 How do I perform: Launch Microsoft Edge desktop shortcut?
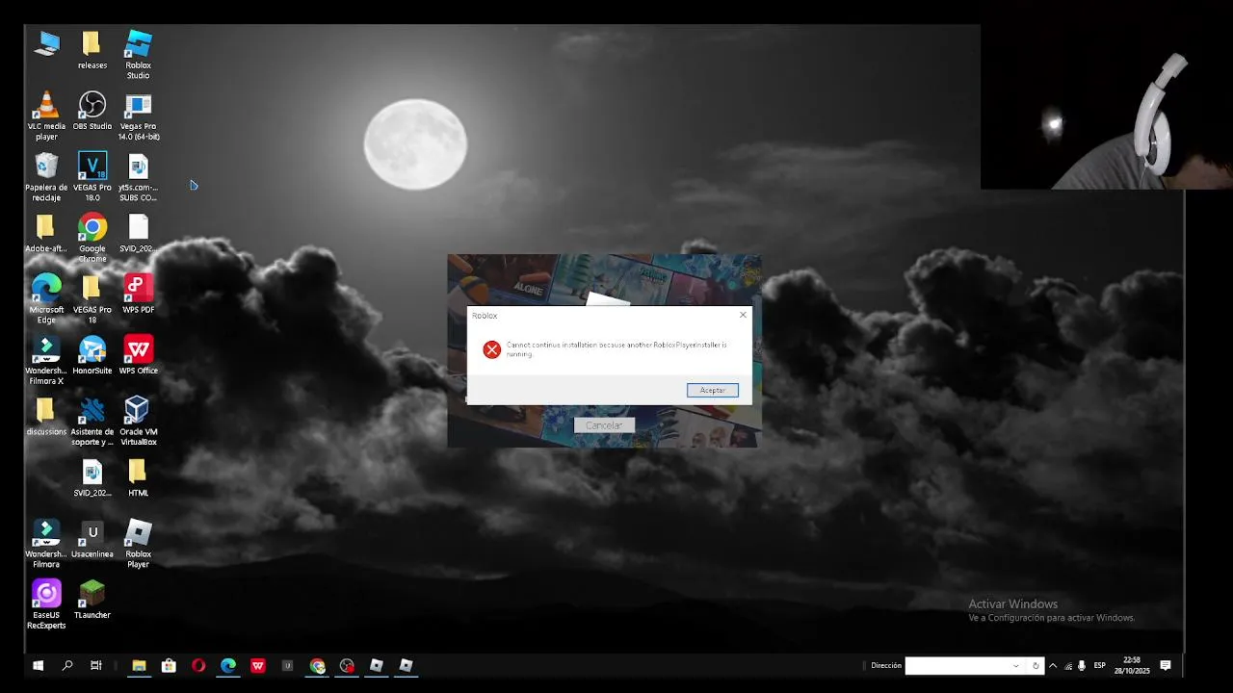[x=46, y=298]
